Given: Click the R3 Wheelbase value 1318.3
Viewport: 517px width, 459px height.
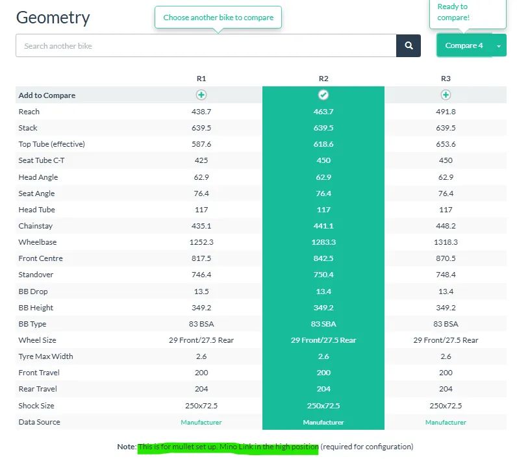Looking at the screenshot, I should pos(446,242).
